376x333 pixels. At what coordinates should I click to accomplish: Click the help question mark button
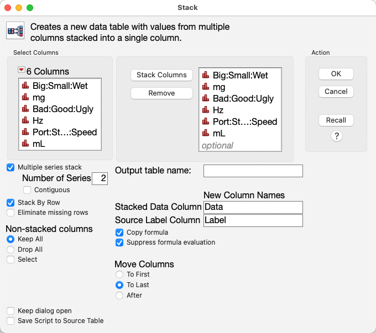(x=336, y=136)
